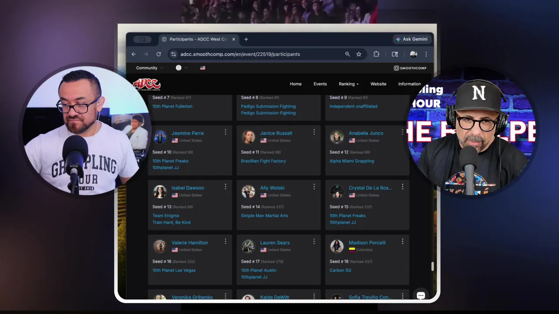Open the chat bubble widget
Viewport: 559px width, 314px height.
(x=421, y=295)
